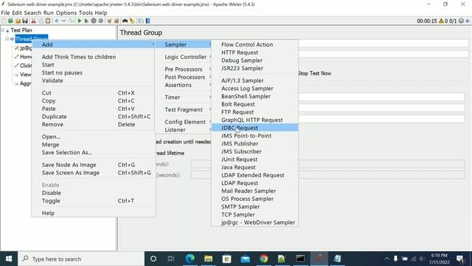
Task: Choose HTTP Request sampler
Action: tap(255, 52)
